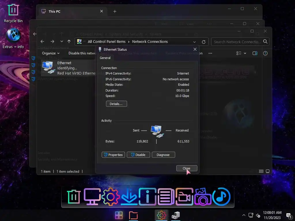This screenshot has height=221, width=295.
Task: Click the Close button in Ethernet Status
Action: pos(187,168)
